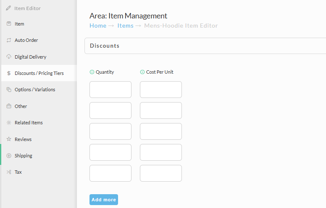The height and width of the screenshot is (208, 326).
Task: Focus the fourth Cost Per Unit field
Action: pyautogui.click(x=161, y=152)
